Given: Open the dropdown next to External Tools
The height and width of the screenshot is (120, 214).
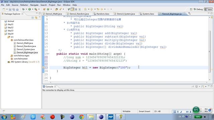Looking at the screenshot, I should 39,9.
